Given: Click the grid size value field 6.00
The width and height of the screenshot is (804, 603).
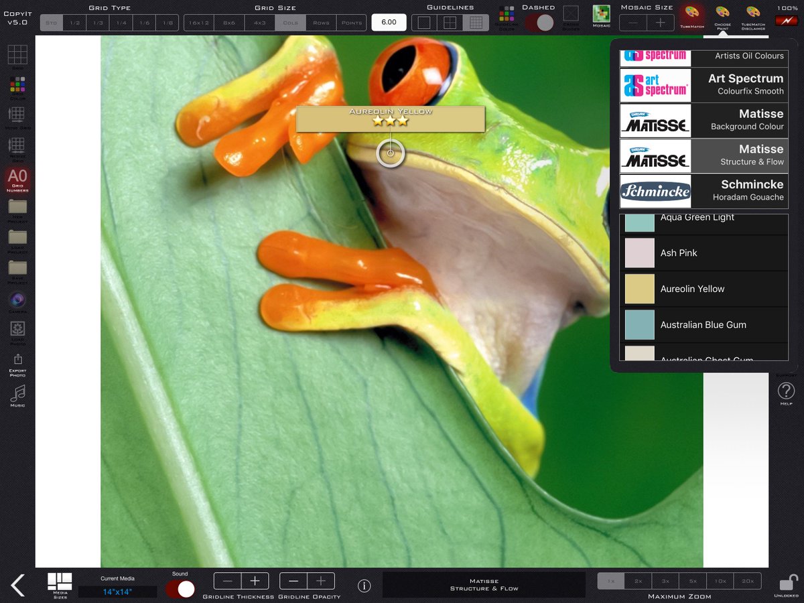Looking at the screenshot, I should [x=389, y=22].
